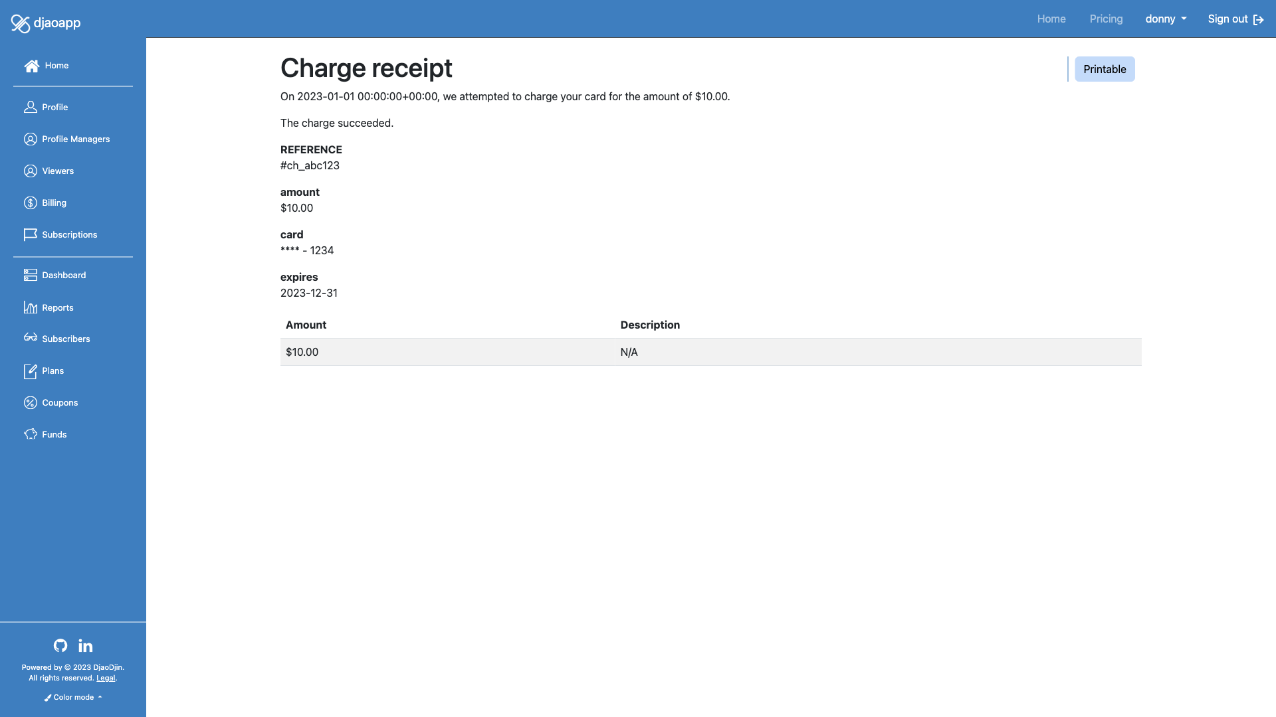Open Subscribers link in sidebar
Viewport: 1276px width, 717px height.
[x=66, y=339]
